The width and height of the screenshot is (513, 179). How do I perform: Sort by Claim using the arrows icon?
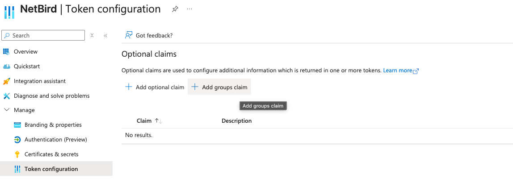(159, 121)
